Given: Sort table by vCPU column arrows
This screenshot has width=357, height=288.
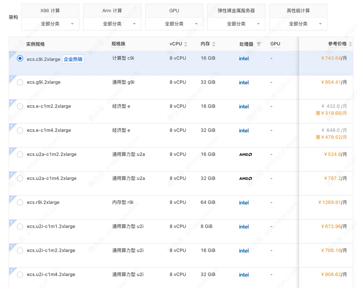Looking at the screenshot, I should point(186,44).
